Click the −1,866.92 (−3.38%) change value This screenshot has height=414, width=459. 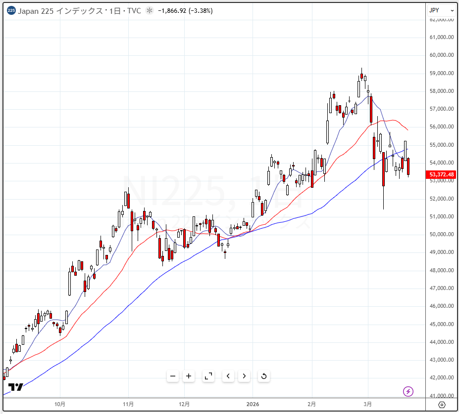tap(185, 10)
